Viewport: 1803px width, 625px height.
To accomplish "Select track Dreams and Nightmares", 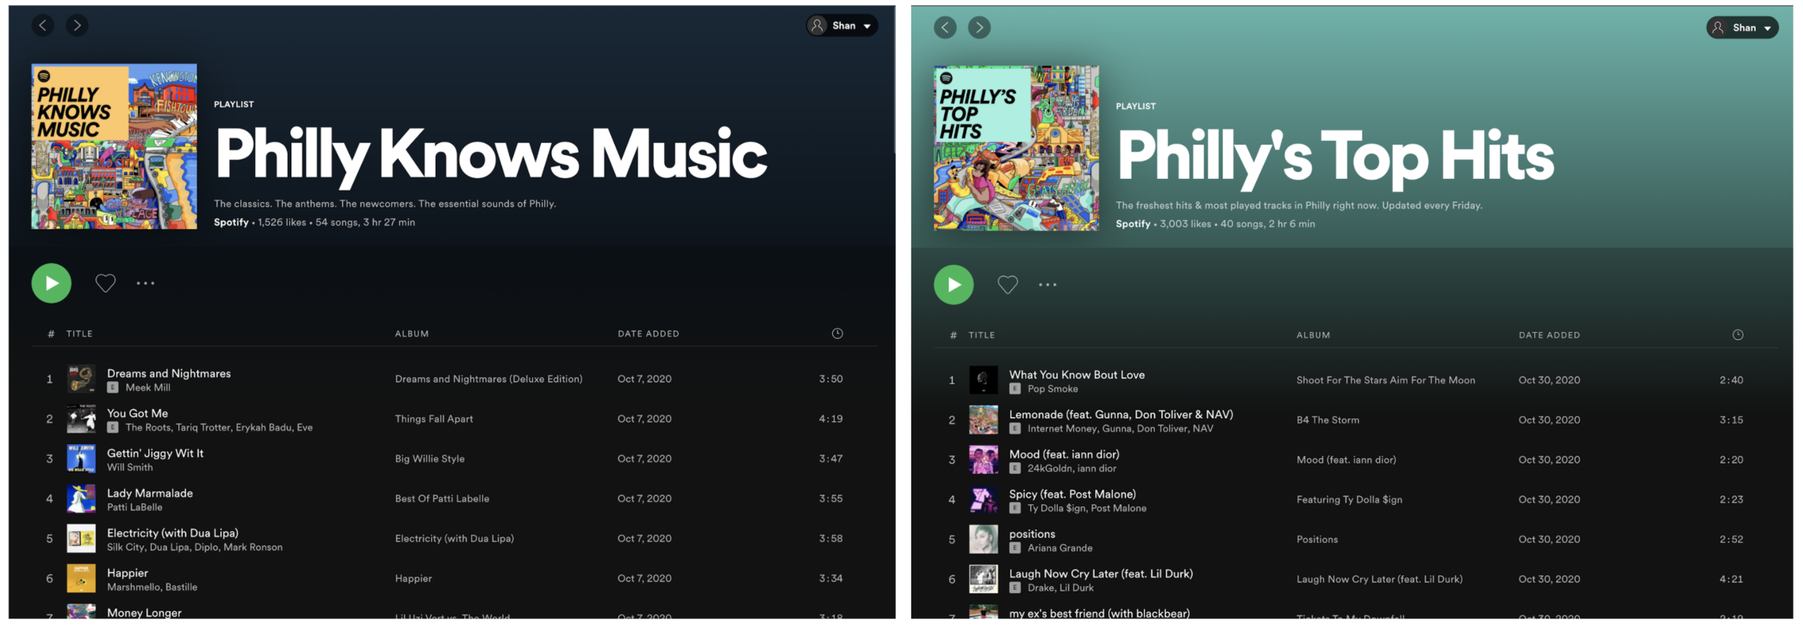I will point(169,373).
